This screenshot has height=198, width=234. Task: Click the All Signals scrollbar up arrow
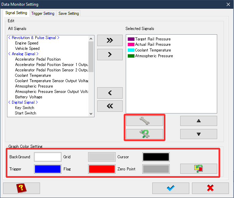pos(91,39)
